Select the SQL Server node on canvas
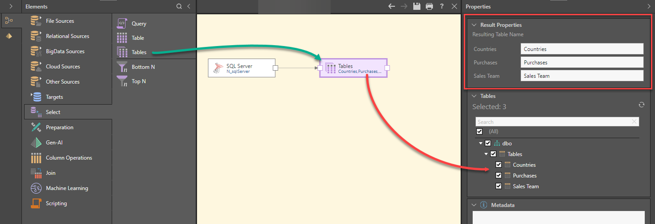This screenshot has width=655, height=224. tap(241, 68)
